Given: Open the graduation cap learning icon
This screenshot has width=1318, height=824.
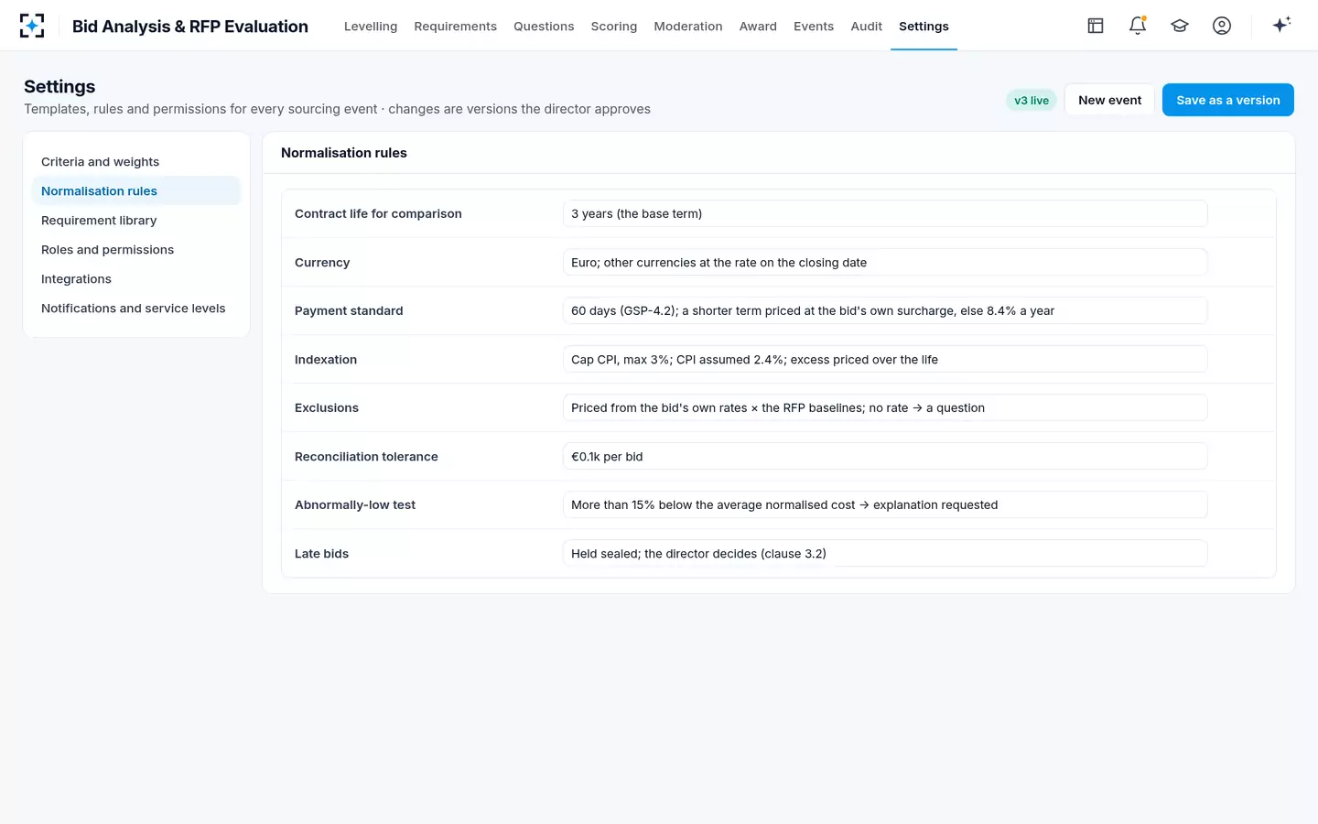Looking at the screenshot, I should (x=1180, y=26).
